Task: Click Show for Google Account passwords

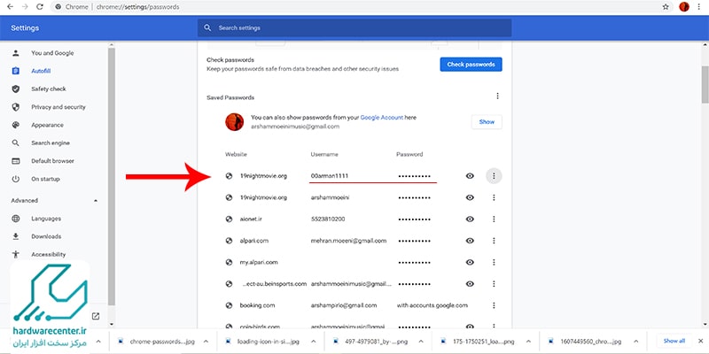Action: [487, 122]
